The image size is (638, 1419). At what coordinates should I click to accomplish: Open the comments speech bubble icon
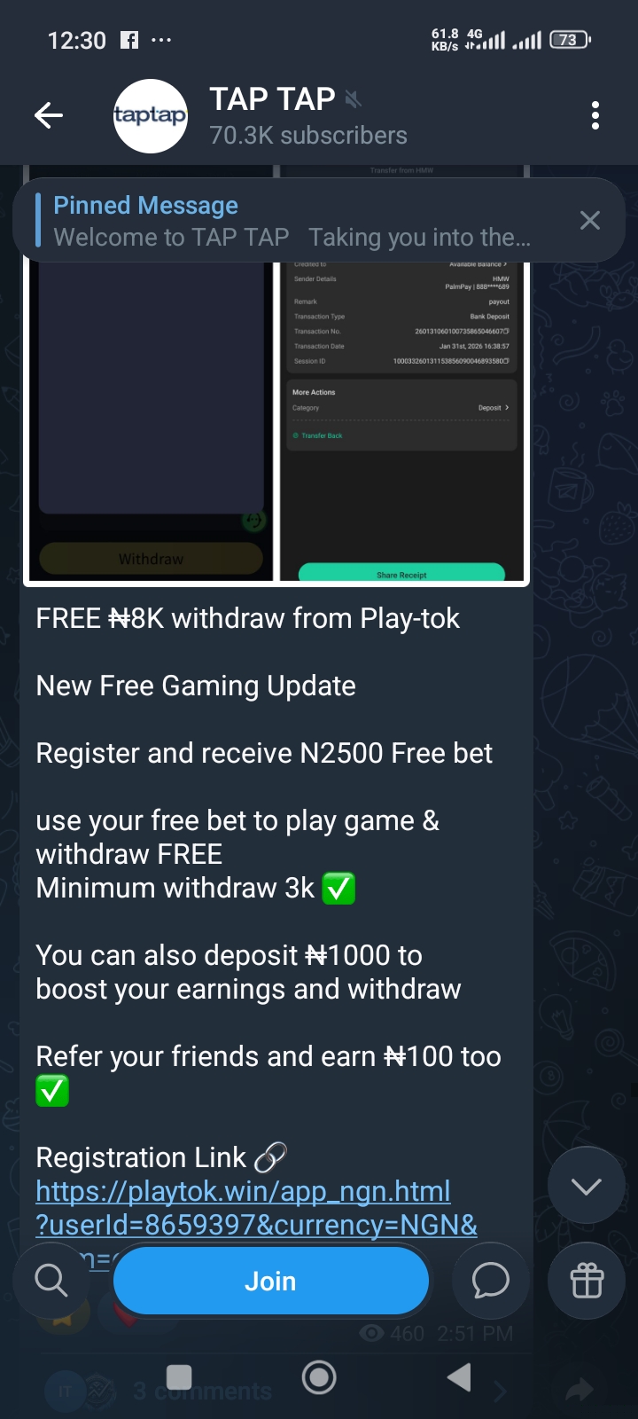[x=490, y=1281]
